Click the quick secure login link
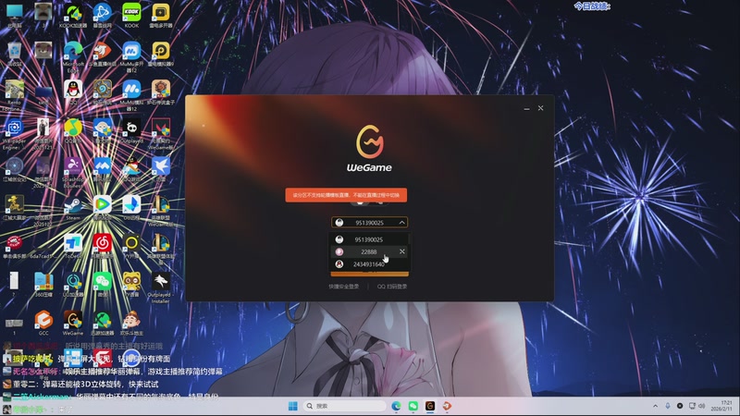 tap(343, 287)
